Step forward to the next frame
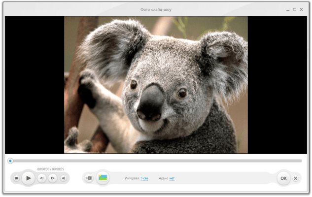This screenshot has height=197, width=312. [x=53, y=178]
